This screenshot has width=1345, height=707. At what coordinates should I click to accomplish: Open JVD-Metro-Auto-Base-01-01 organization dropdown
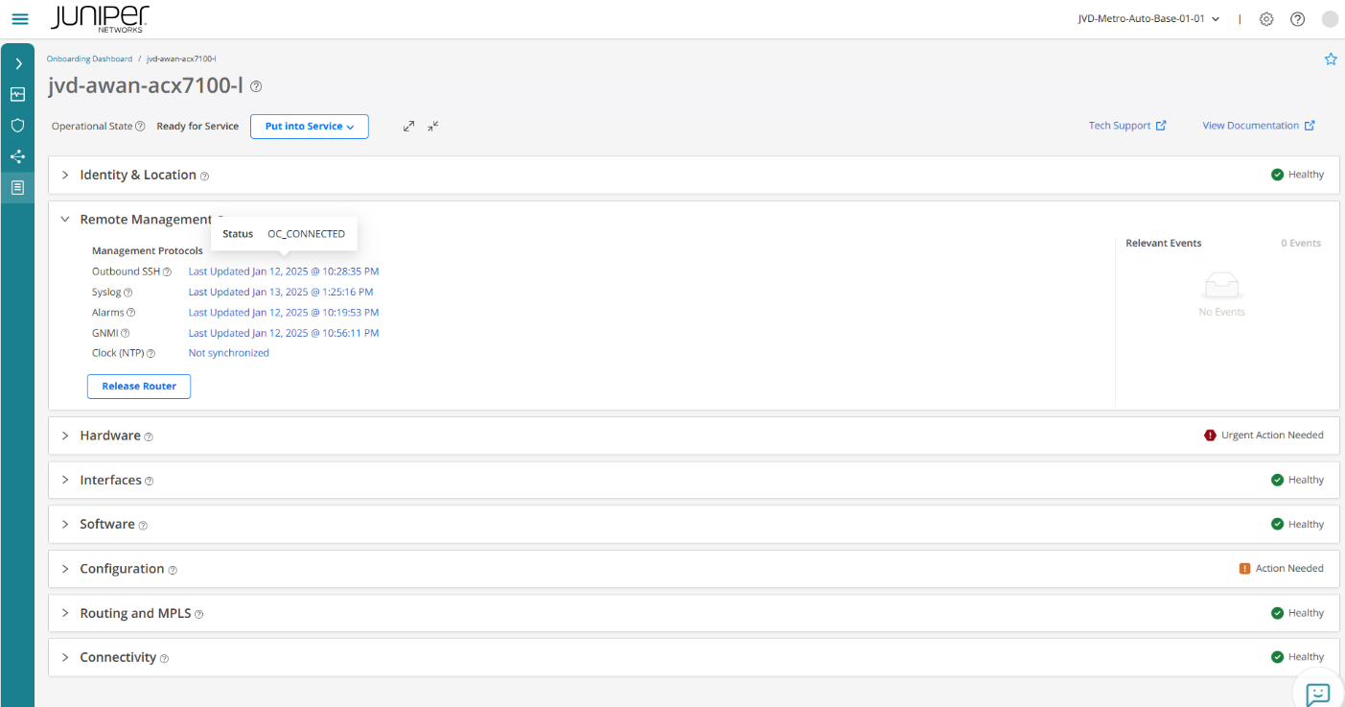point(1148,19)
